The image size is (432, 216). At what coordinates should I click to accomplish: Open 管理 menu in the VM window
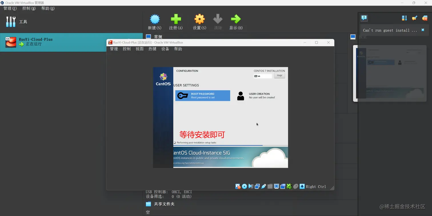coord(114,49)
